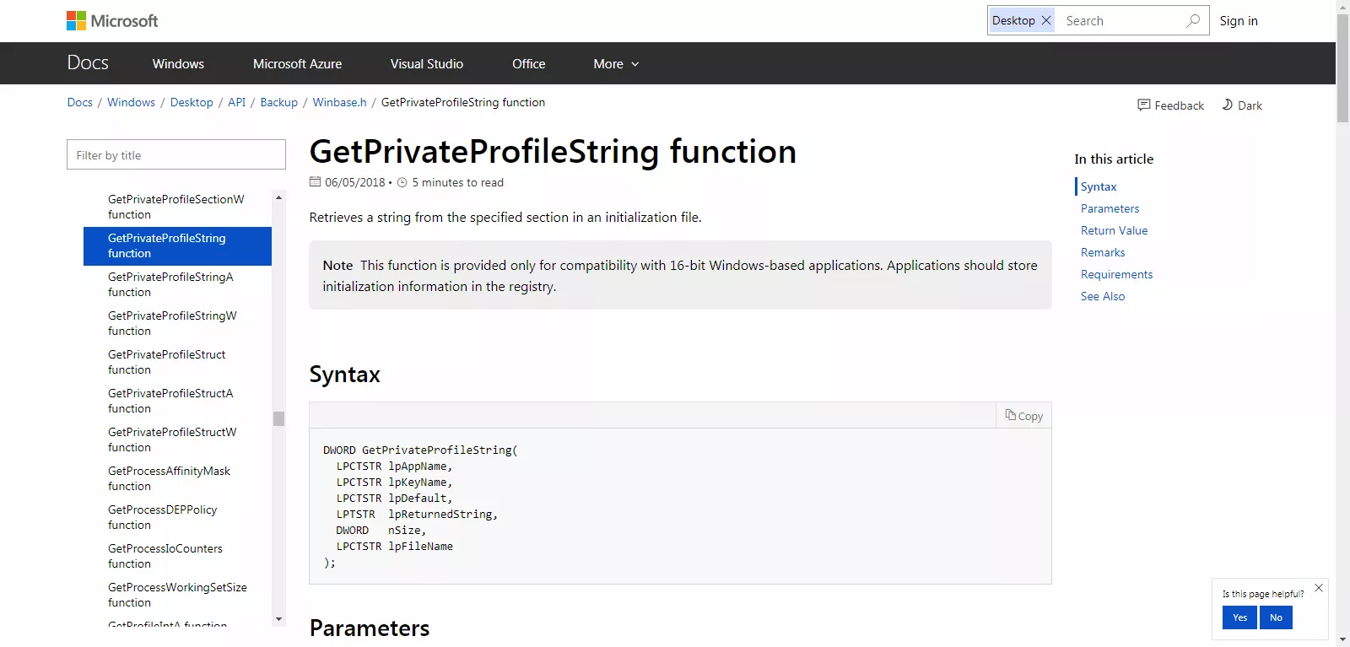Close the page helpful popup
This screenshot has width=1350, height=647.
tap(1319, 588)
